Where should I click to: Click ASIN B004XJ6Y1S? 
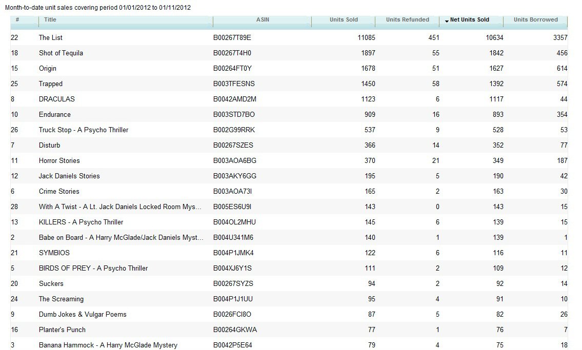tap(232, 269)
